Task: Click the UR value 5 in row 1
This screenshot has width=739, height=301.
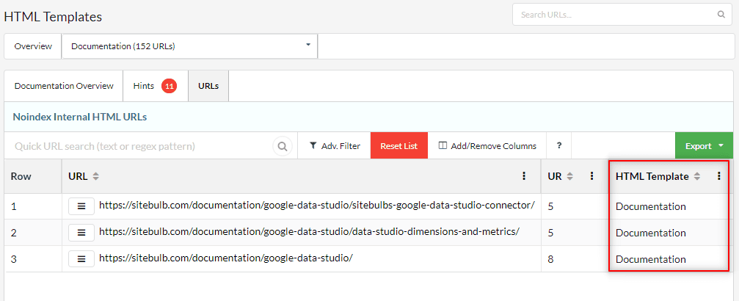Action: (x=550, y=206)
